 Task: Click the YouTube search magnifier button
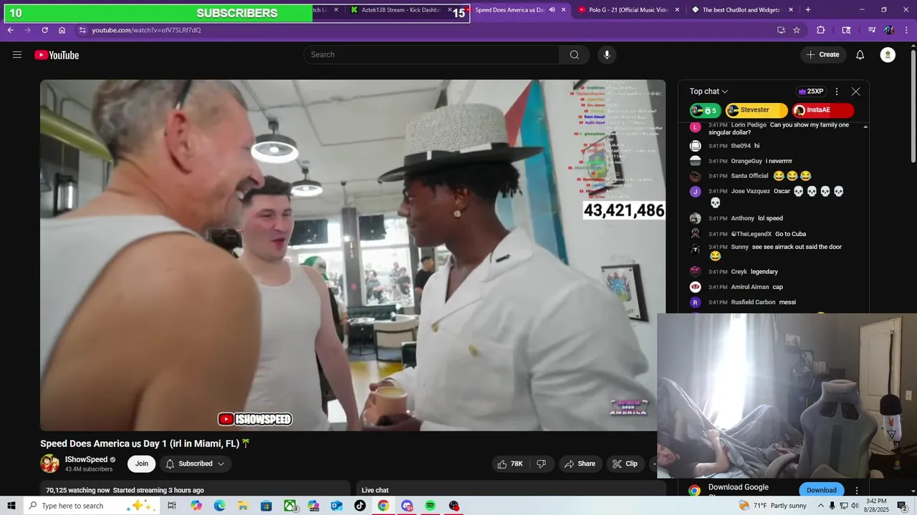[x=575, y=55]
